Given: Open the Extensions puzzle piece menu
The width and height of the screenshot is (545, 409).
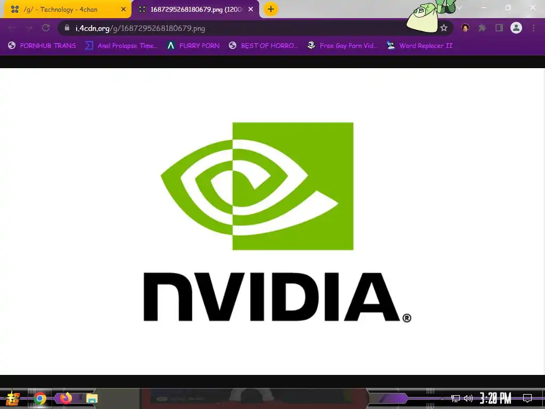Looking at the screenshot, I should click(x=482, y=28).
